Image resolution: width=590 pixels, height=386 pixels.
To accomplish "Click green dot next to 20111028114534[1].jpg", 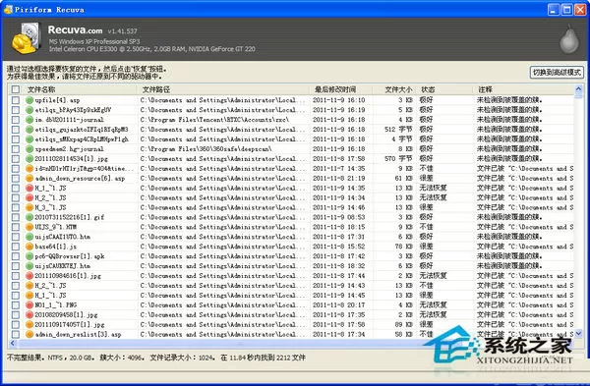I will pyautogui.click(x=29, y=159).
